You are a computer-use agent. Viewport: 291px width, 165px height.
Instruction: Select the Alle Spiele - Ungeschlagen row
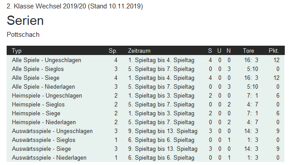click(x=145, y=60)
